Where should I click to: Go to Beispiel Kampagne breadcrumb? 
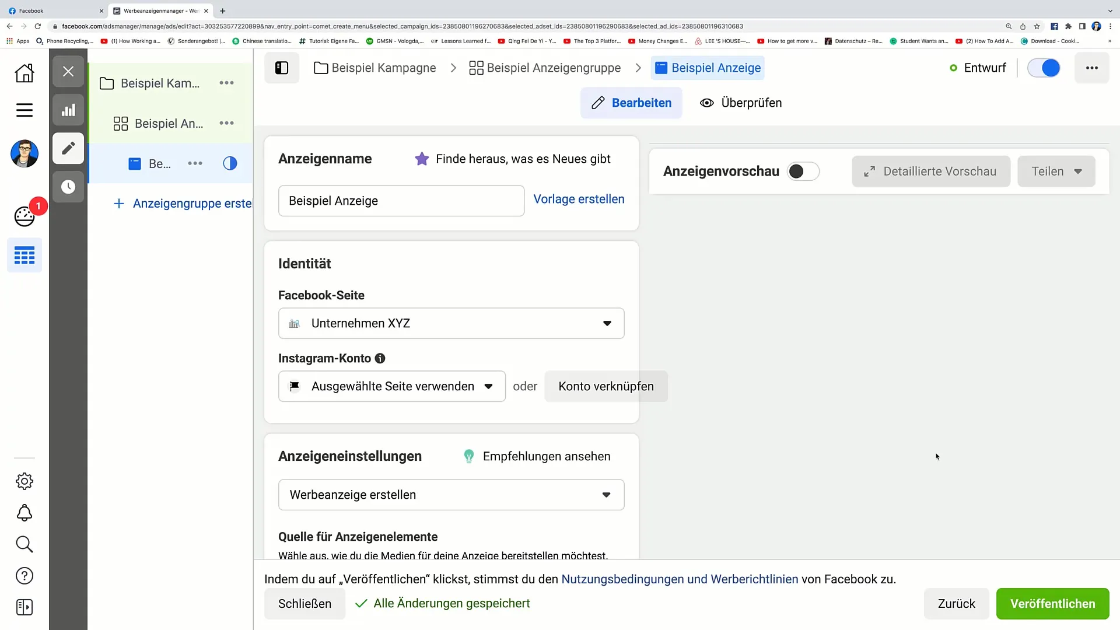pos(375,68)
